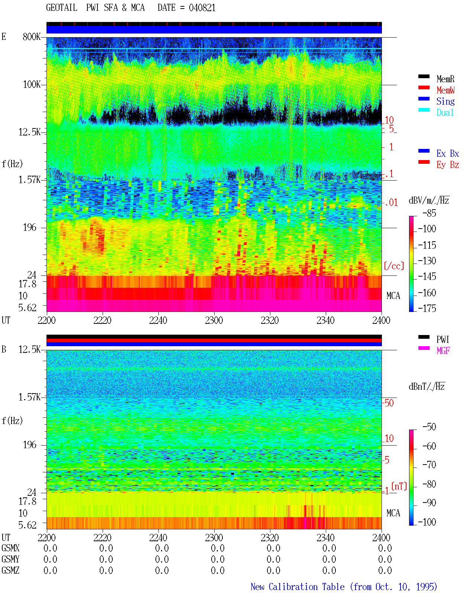476x593 pixels.
Task: Click the red status bar above B spectrogram
Action: (214, 340)
